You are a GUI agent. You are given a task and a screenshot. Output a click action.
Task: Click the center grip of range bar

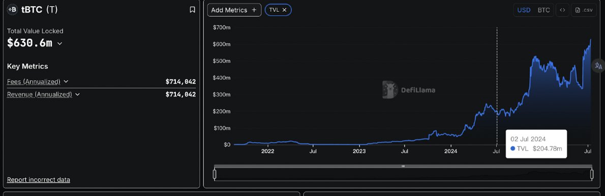(403, 166)
